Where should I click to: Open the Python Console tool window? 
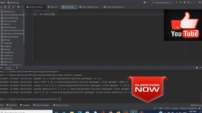click(61, 105)
